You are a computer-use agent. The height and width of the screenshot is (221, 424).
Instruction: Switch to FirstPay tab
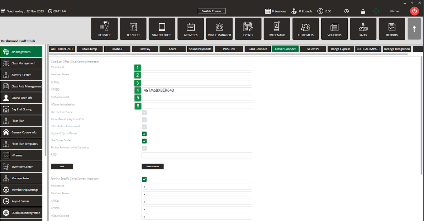(145, 49)
